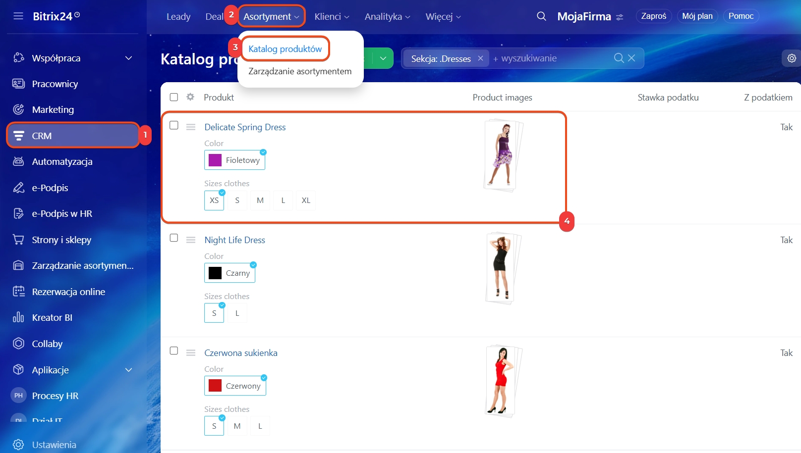
Task: Select Katalog produktów menu item
Action: pos(285,49)
